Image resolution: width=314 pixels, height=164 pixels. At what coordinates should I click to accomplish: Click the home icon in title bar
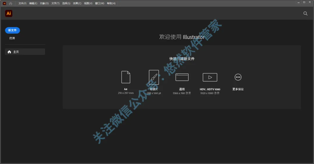(x=11, y=3)
